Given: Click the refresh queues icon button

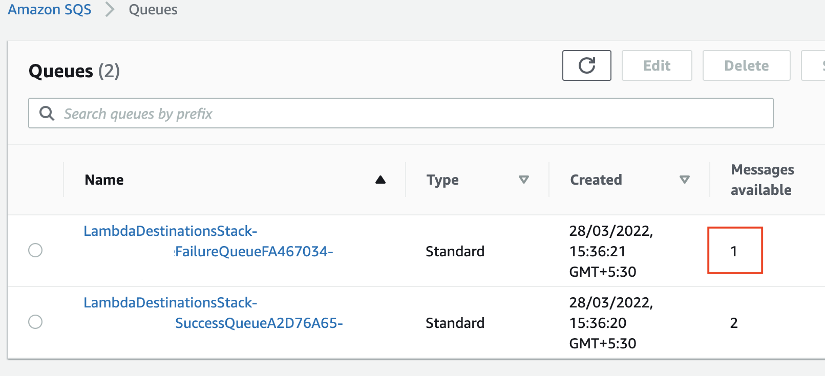Looking at the screenshot, I should tap(586, 65).
